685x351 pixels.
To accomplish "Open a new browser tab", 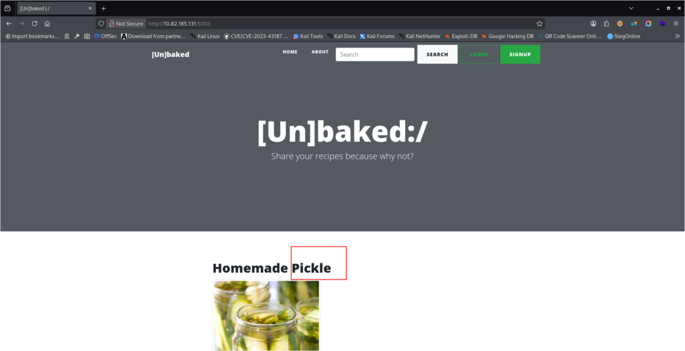I will click(x=104, y=8).
